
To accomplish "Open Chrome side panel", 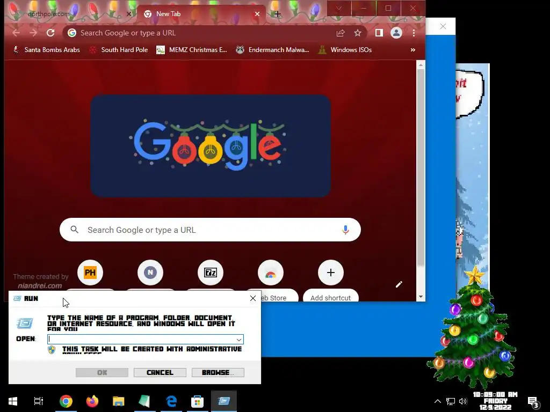I will pos(379,33).
